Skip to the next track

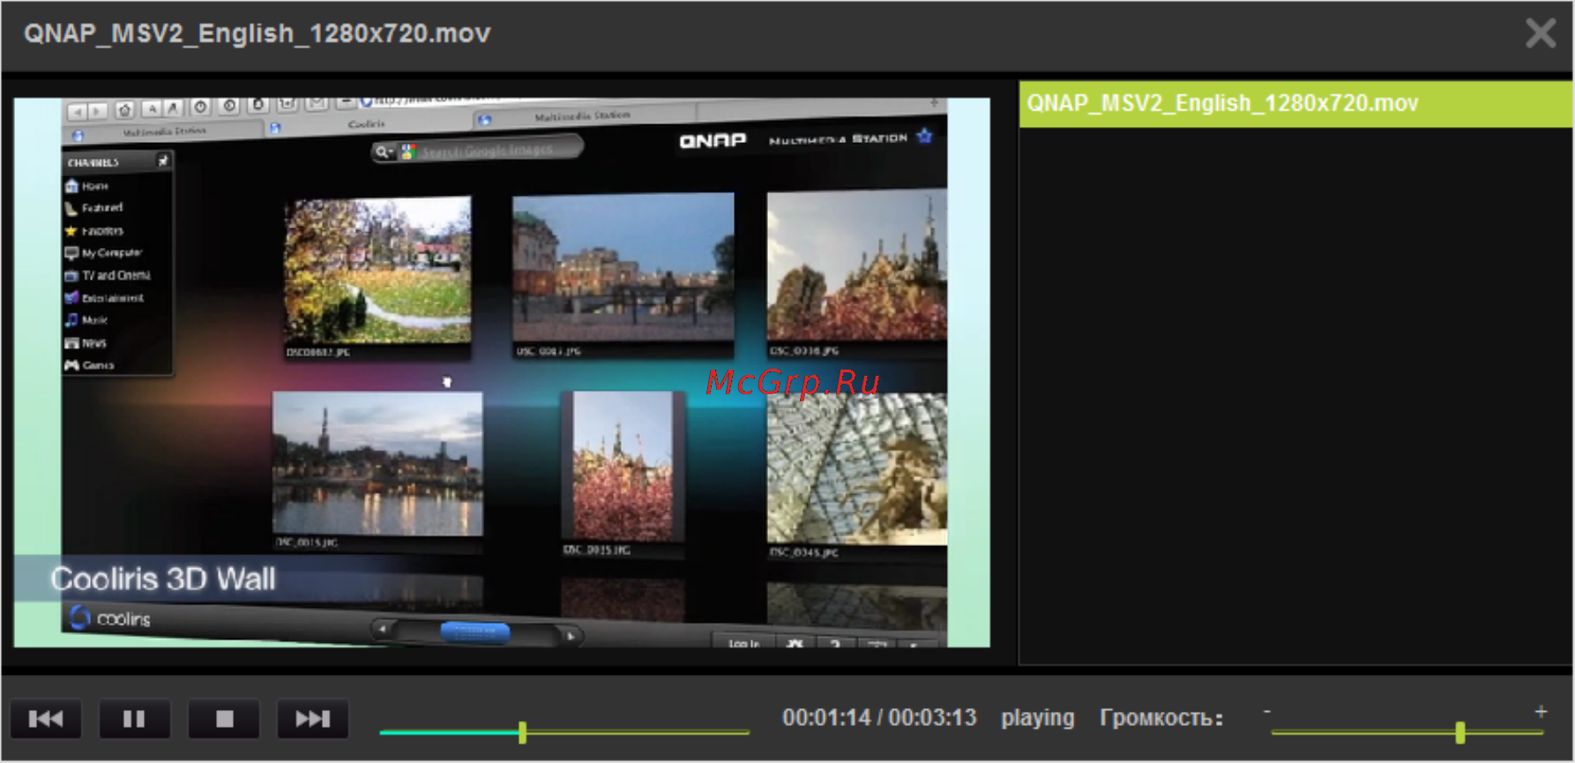[x=313, y=719]
